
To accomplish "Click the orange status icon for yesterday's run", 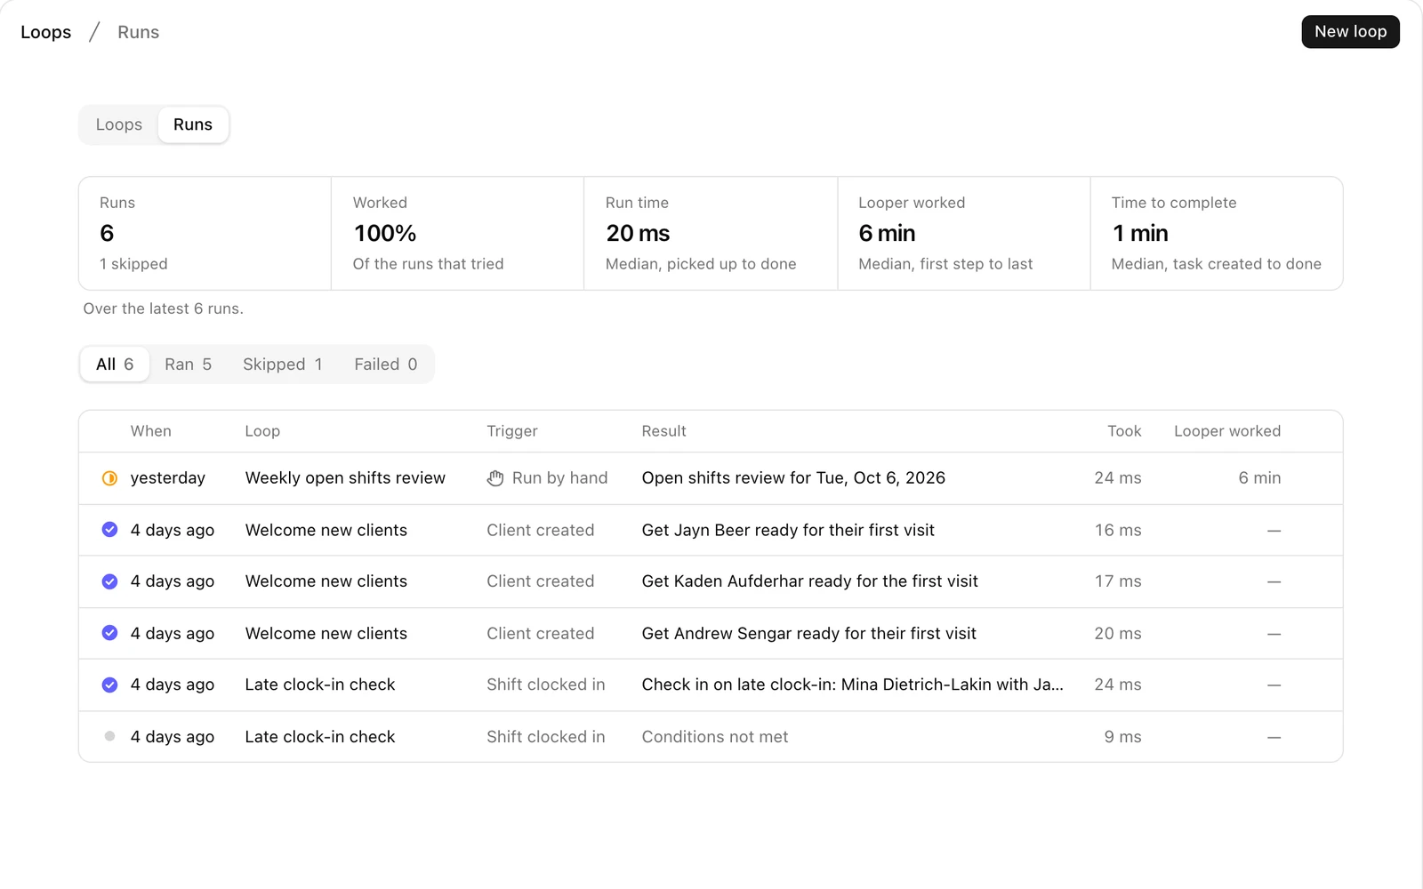I will click(109, 478).
